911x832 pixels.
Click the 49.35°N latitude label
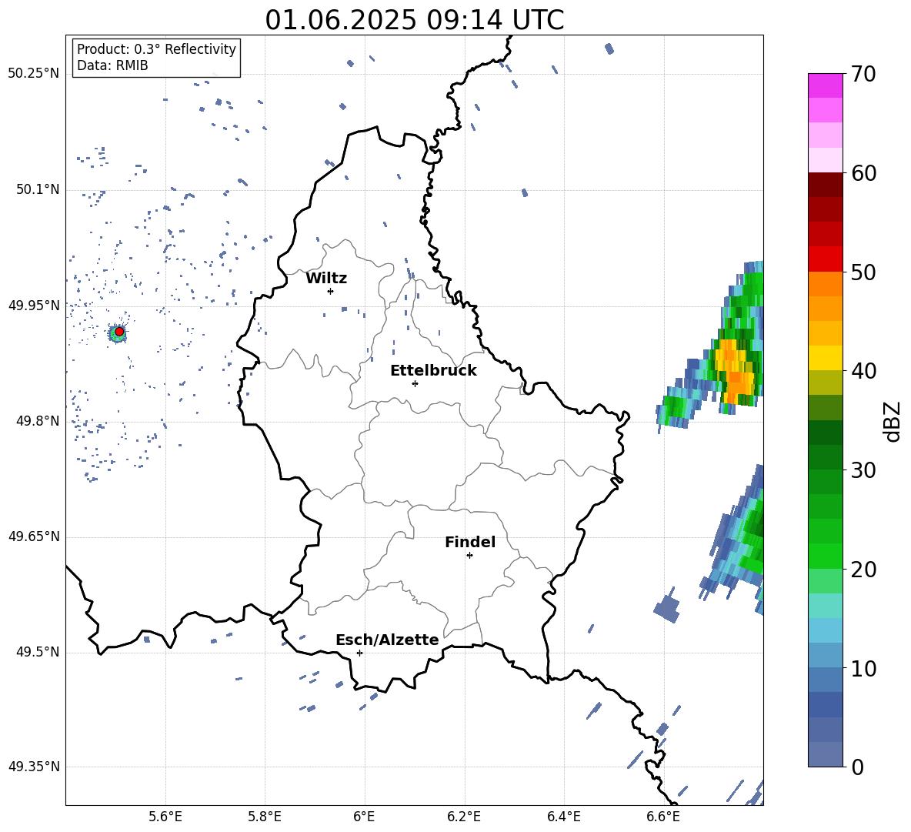pyautogui.click(x=34, y=767)
